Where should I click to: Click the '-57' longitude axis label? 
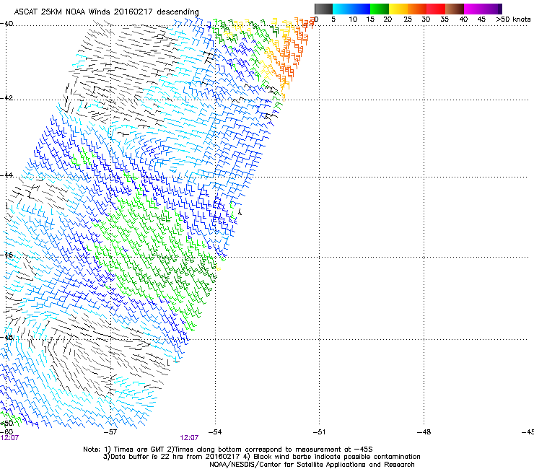(110, 432)
